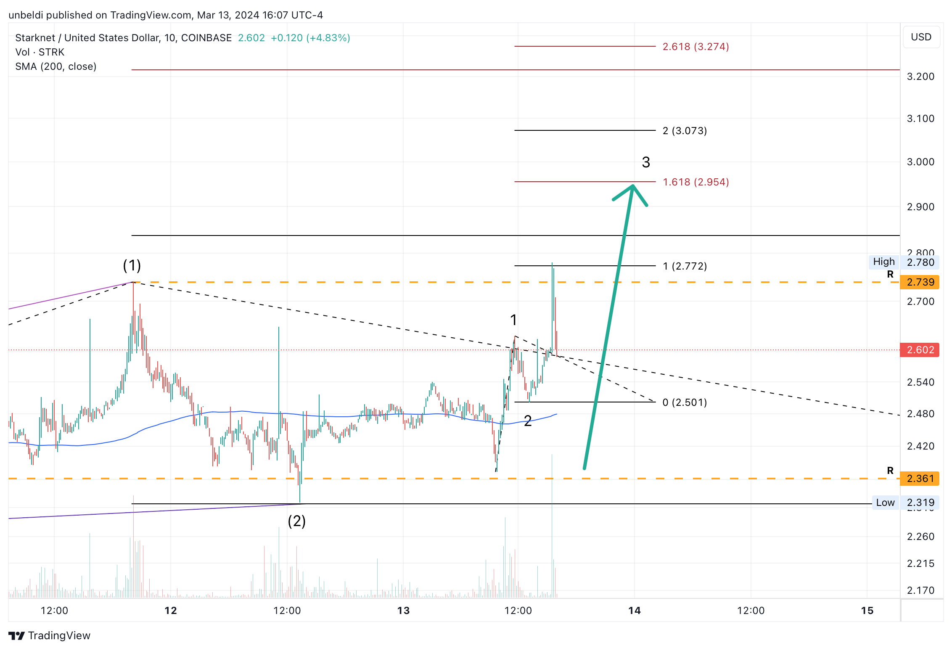Click the orange 2.739 resistance price tag
The image size is (952, 651).
coord(920,282)
